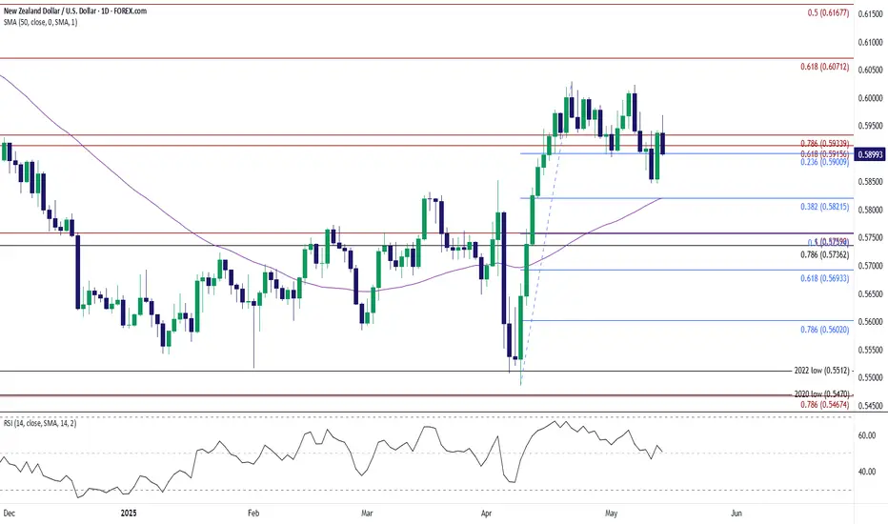Image resolution: width=888 pixels, height=524 pixels.
Task: Click the 0.55500 price axis value
Action: [x=871, y=350]
